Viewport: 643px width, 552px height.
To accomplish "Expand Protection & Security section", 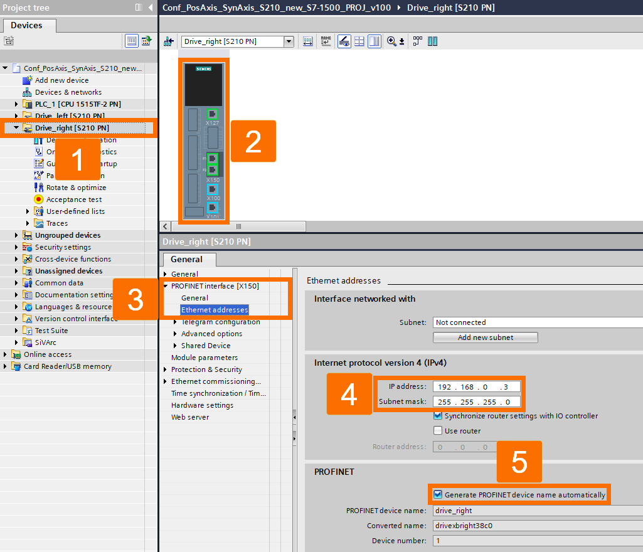I will tap(165, 369).
